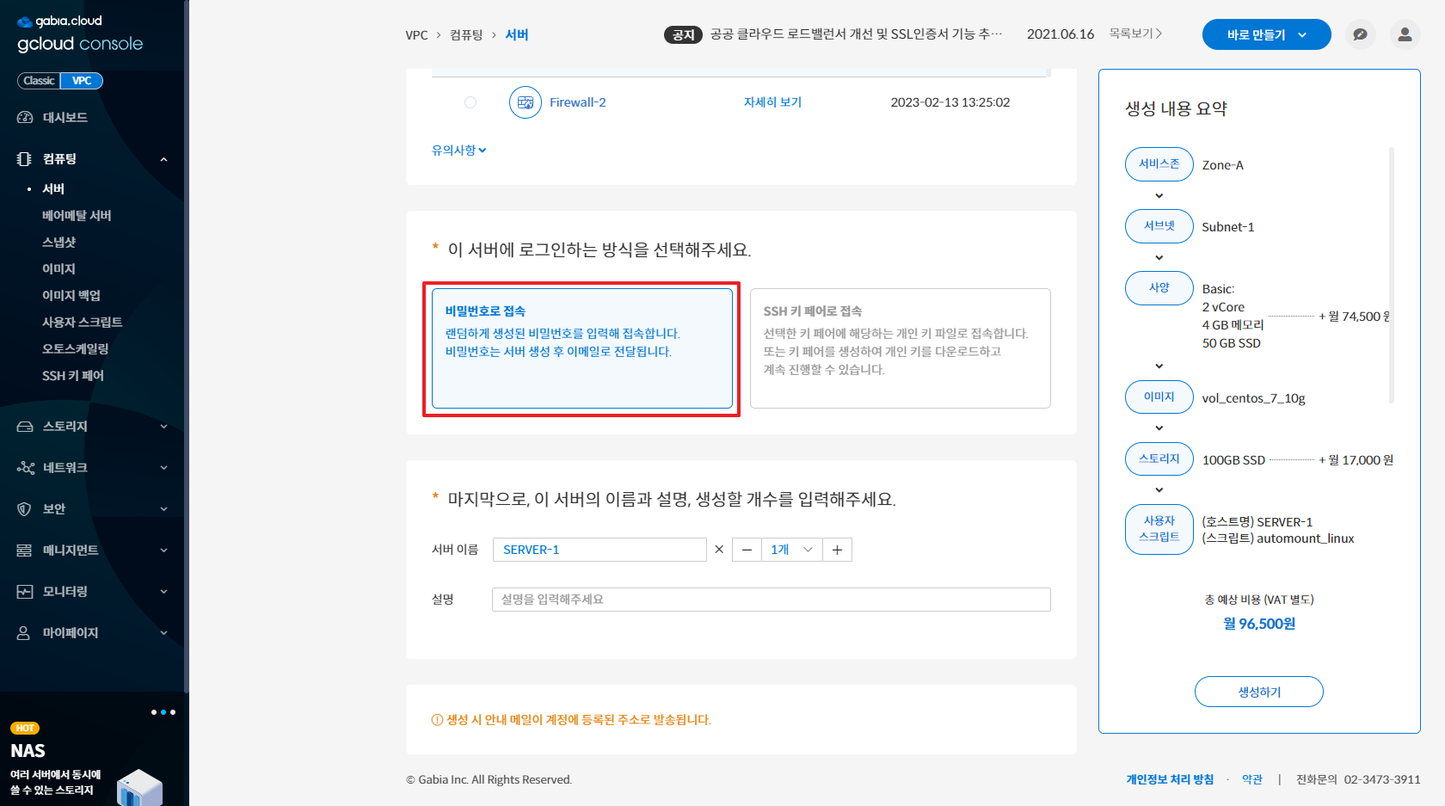Click the VPC breadcrumb link

[416, 35]
